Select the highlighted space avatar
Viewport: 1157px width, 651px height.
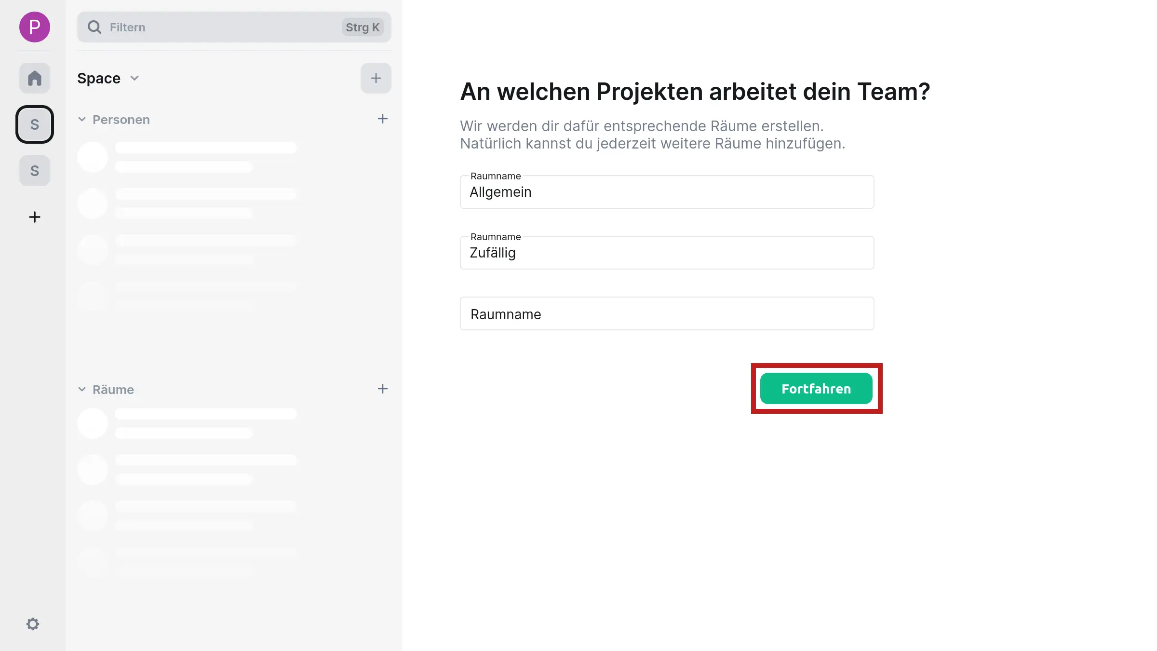[34, 124]
